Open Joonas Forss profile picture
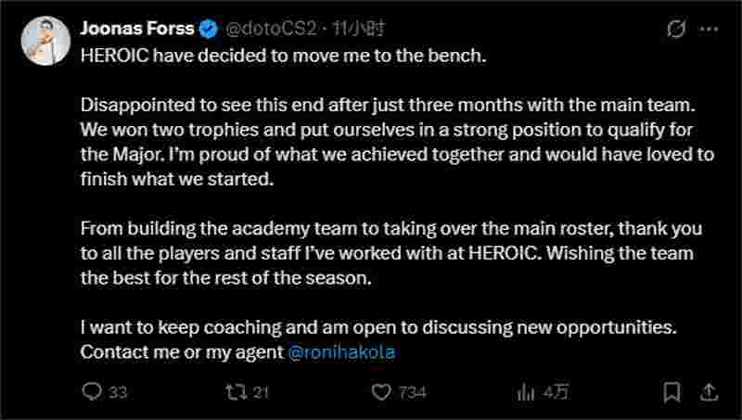Viewport: 742px width, 420px height. click(45, 41)
